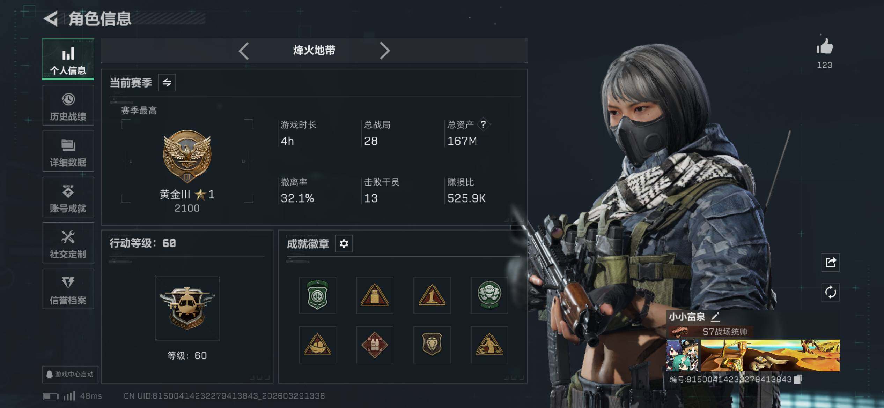The height and width of the screenshot is (408, 884).
Task: Go back using the arrow beside 角色信息
Action: 51,18
